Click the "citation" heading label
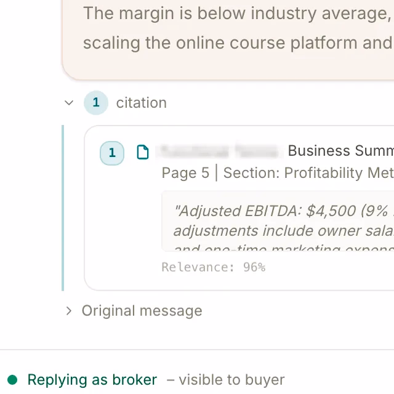 click(x=141, y=103)
